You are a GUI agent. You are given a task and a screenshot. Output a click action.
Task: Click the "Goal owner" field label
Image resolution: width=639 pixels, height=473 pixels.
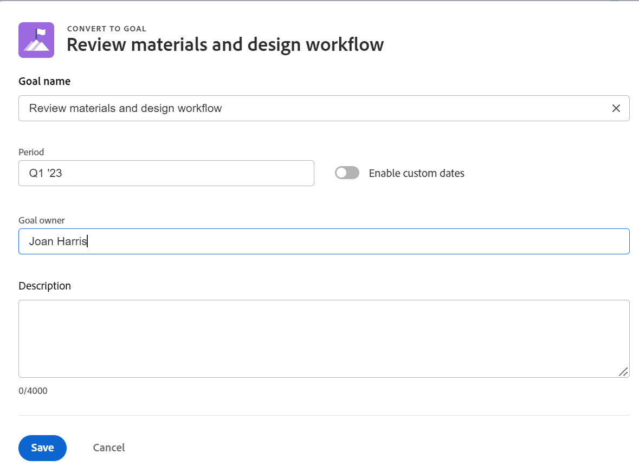pyautogui.click(x=42, y=220)
